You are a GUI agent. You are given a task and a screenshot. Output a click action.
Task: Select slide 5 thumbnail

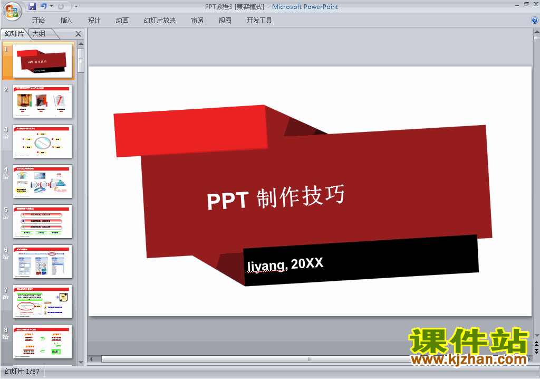coord(42,221)
